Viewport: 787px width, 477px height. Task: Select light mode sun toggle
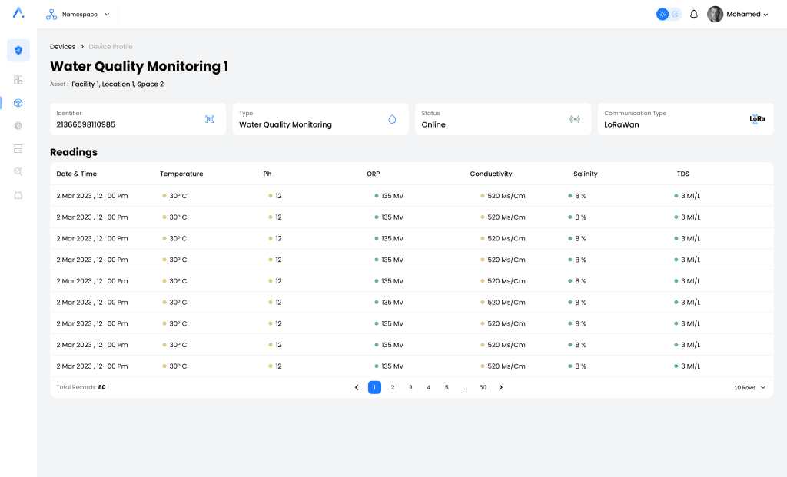pyautogui.click(x=662, y=14)
